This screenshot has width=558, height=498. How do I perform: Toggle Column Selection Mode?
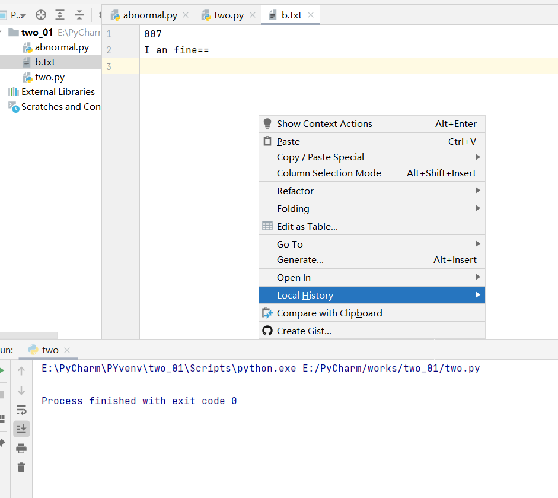tap(372, 173)
